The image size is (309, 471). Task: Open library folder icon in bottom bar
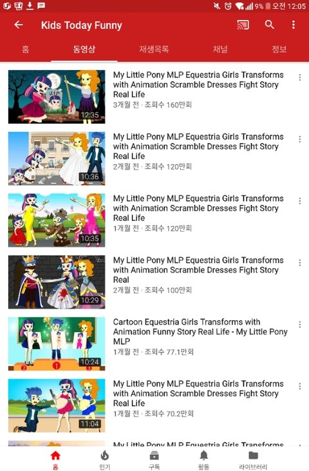(x=253, y=456)
